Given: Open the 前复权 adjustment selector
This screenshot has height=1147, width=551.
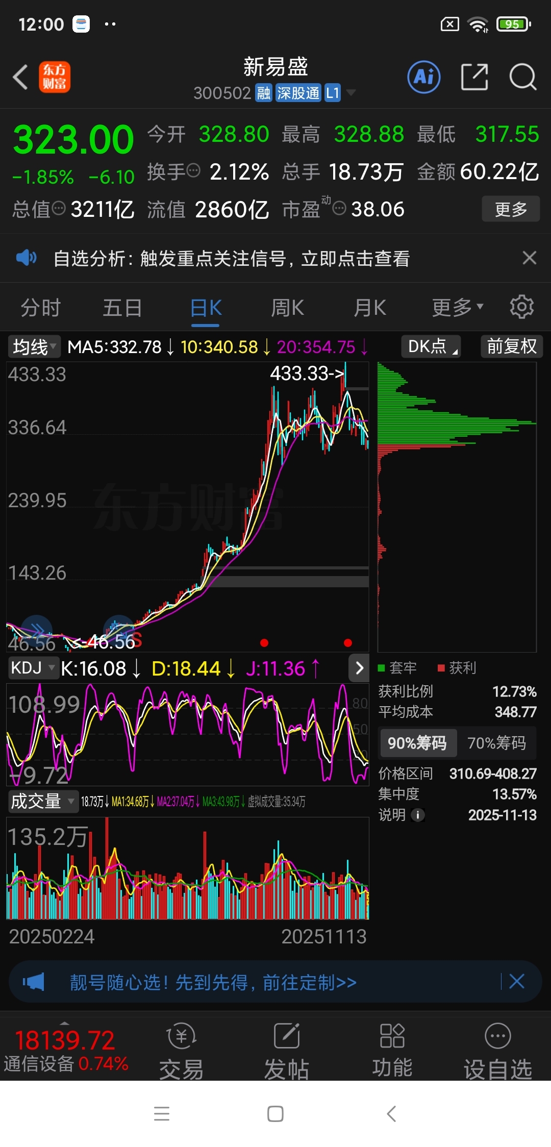Looking at the screenshot, I should [512, 346].
